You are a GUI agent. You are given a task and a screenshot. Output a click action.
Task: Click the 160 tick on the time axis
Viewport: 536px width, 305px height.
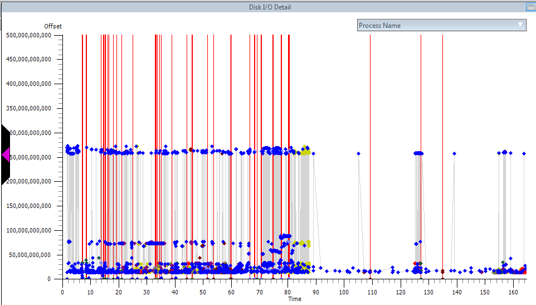[513, 292]
